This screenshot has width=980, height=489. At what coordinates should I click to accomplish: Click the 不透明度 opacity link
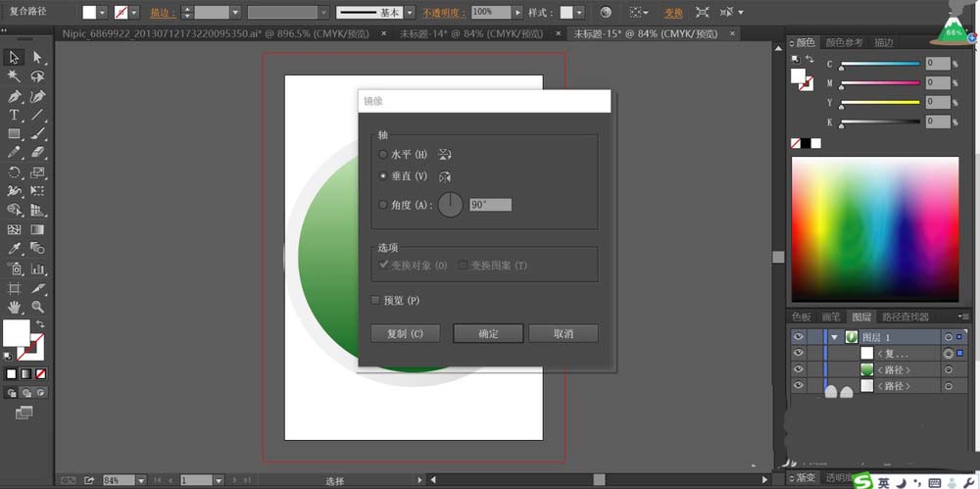445,13
